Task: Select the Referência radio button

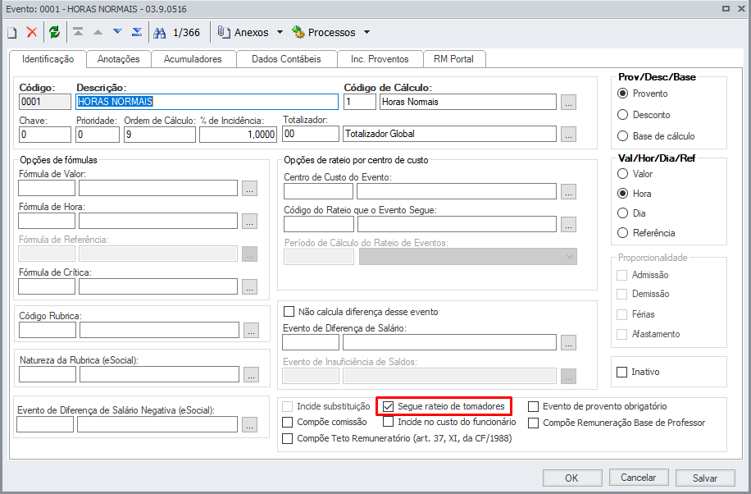Action: point(622,232)
